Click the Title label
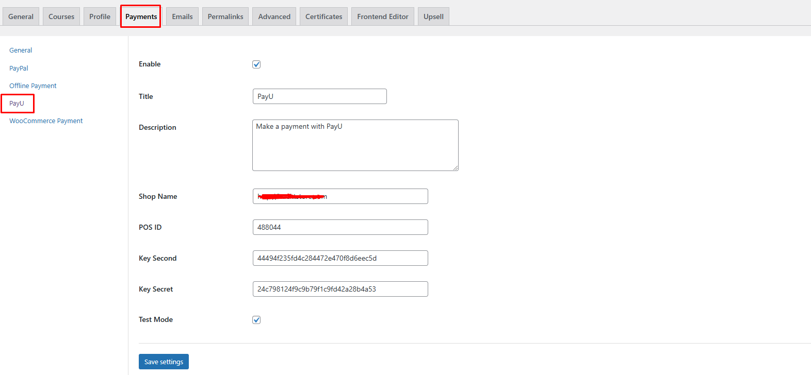The height and width of the screenshot is (375, 811). point(146,96)
